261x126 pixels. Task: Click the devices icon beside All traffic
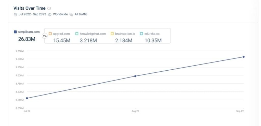71,14
